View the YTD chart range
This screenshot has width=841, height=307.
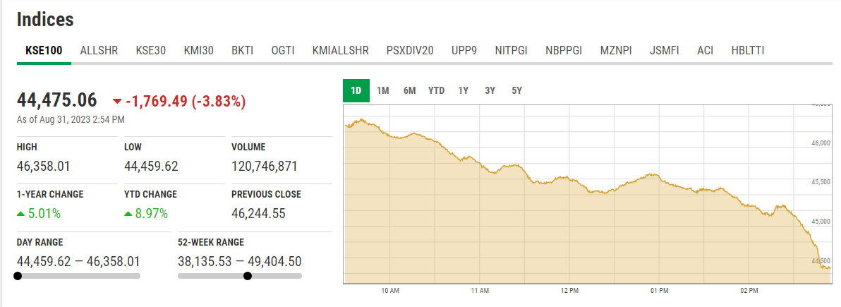[x=436, y=90]
